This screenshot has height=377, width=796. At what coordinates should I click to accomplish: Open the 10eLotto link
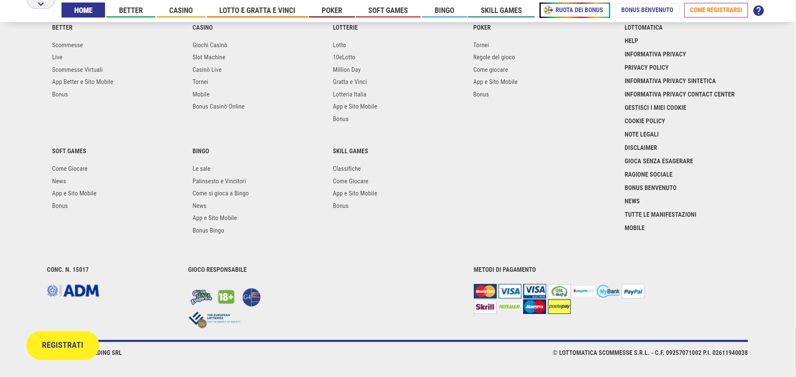tap(344, 57)
